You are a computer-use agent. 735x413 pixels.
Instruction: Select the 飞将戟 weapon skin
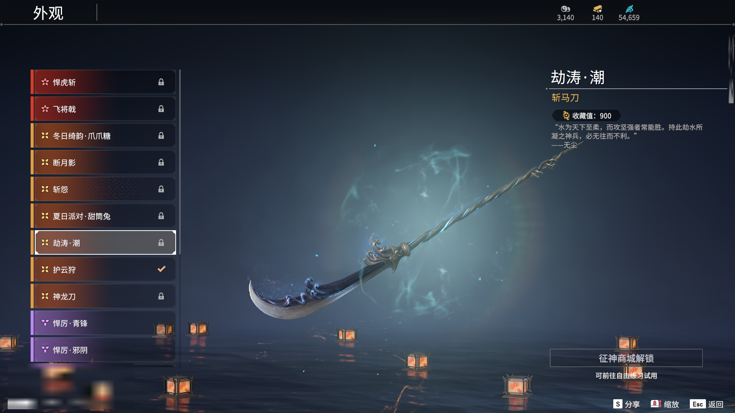[x=103, y=109]
